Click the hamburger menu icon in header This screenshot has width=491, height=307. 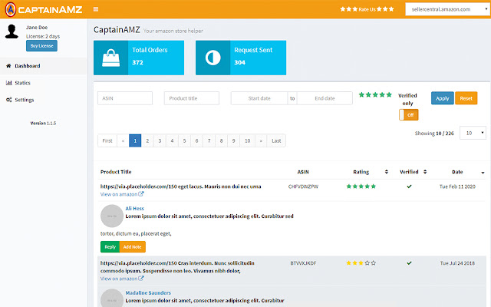pos(95,9)
